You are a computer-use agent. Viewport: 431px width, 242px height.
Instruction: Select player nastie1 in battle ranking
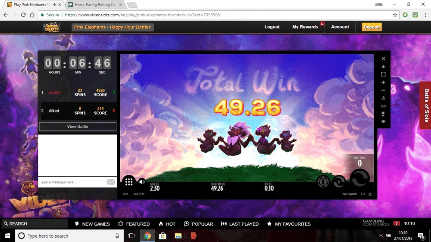tap(55, 93)
